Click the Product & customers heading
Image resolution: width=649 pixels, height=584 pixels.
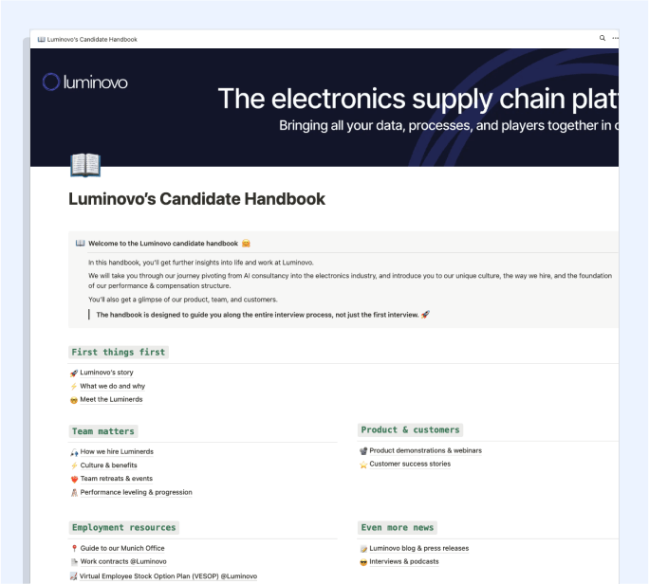[410, 429]
